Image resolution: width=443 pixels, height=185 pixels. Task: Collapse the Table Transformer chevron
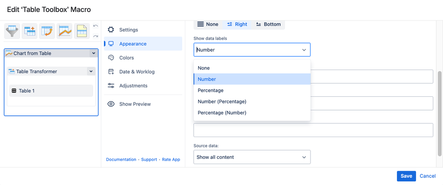coord(91,71)
